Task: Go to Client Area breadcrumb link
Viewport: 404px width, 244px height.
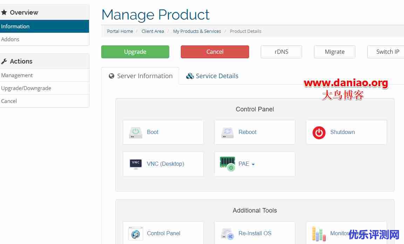Action: [152, 31]
